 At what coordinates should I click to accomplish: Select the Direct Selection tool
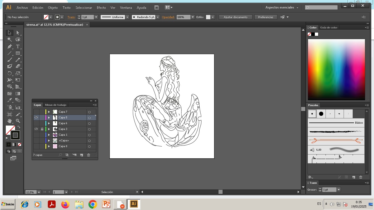(x=18, y=33)
